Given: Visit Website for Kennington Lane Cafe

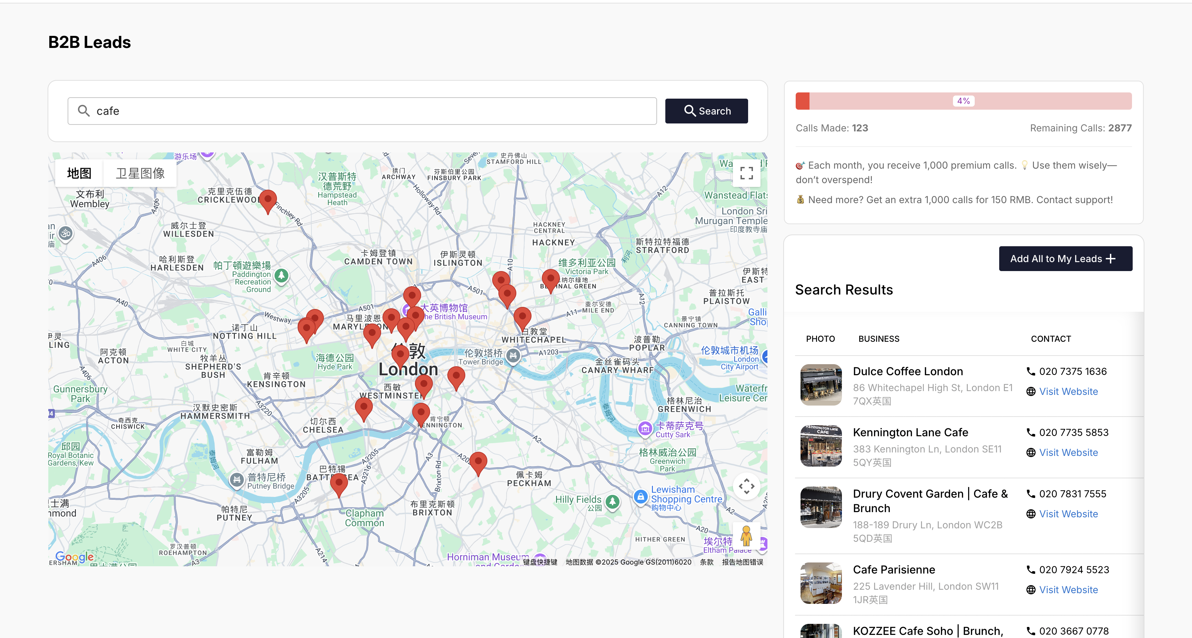Looking at the screenshot, I should coord(1068,452).
